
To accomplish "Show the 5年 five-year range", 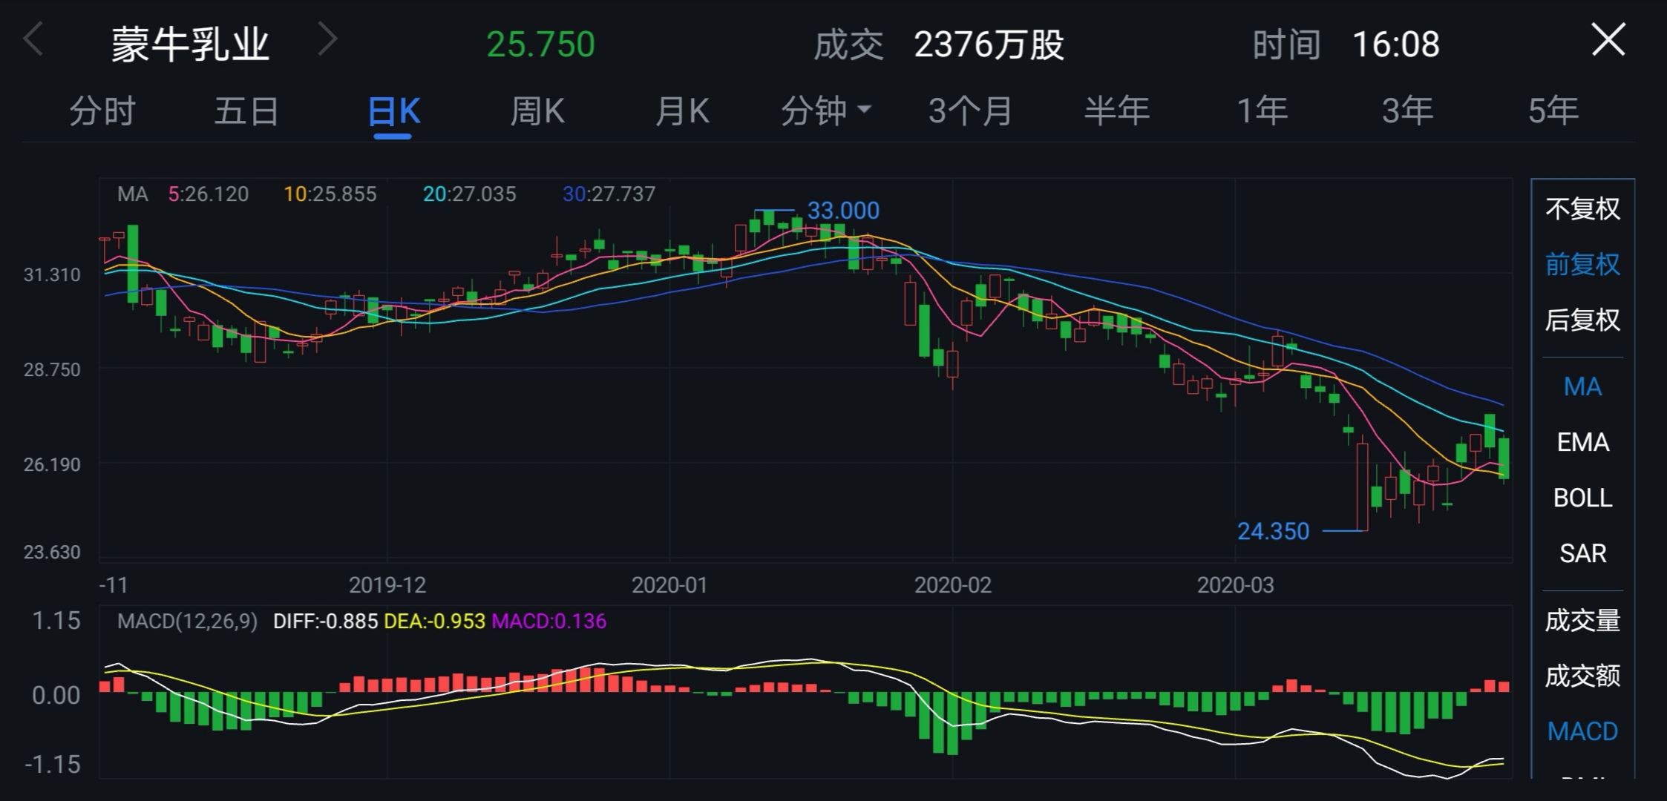I will coord(1553,111).
